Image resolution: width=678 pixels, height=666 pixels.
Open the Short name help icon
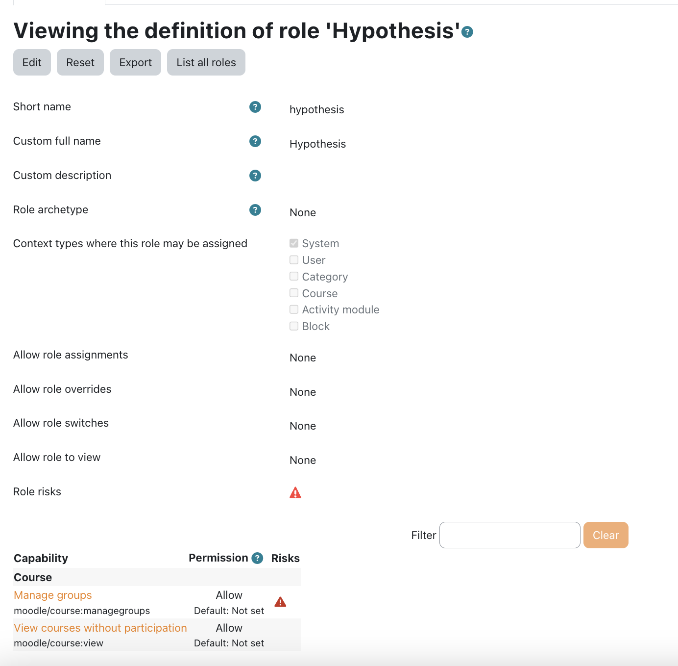point(255,107)
